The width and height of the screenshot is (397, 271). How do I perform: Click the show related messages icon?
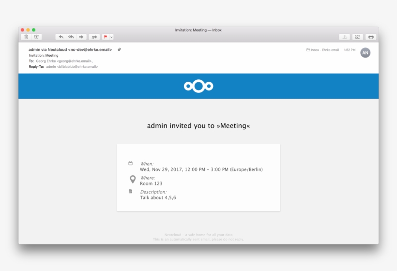(x=358, y=37)
